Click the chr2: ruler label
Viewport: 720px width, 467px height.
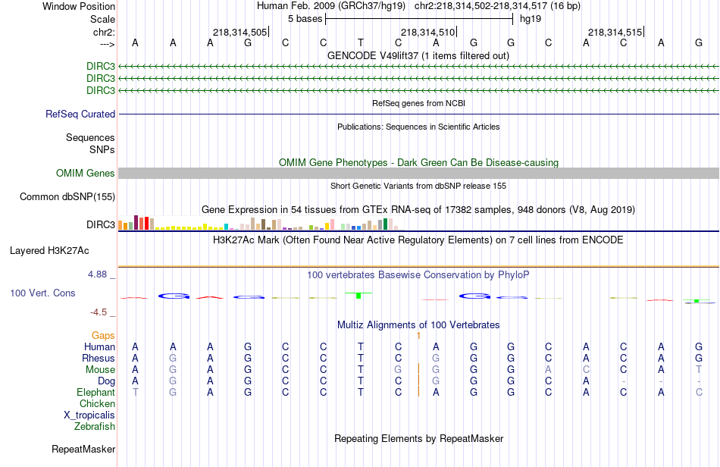[x=104, y=32]
